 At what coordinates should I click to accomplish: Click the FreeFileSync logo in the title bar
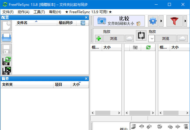5,5
